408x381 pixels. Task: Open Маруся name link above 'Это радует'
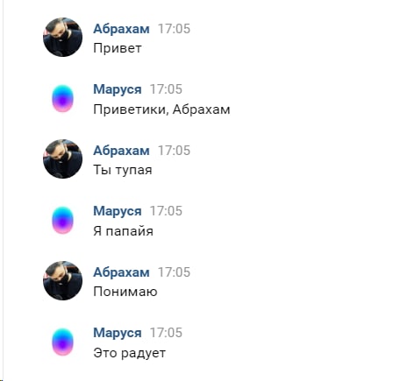point(118,333)
